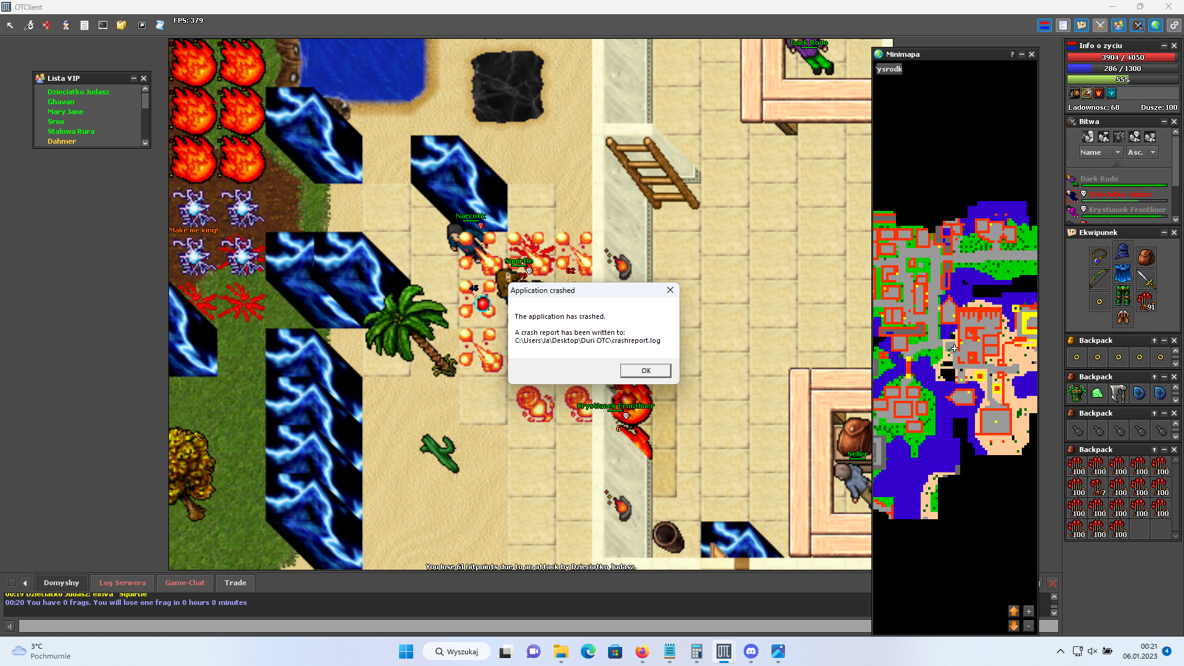
Task: Click the blue hat helmet slot in Ekwipunek
Action: [1122, 251]
